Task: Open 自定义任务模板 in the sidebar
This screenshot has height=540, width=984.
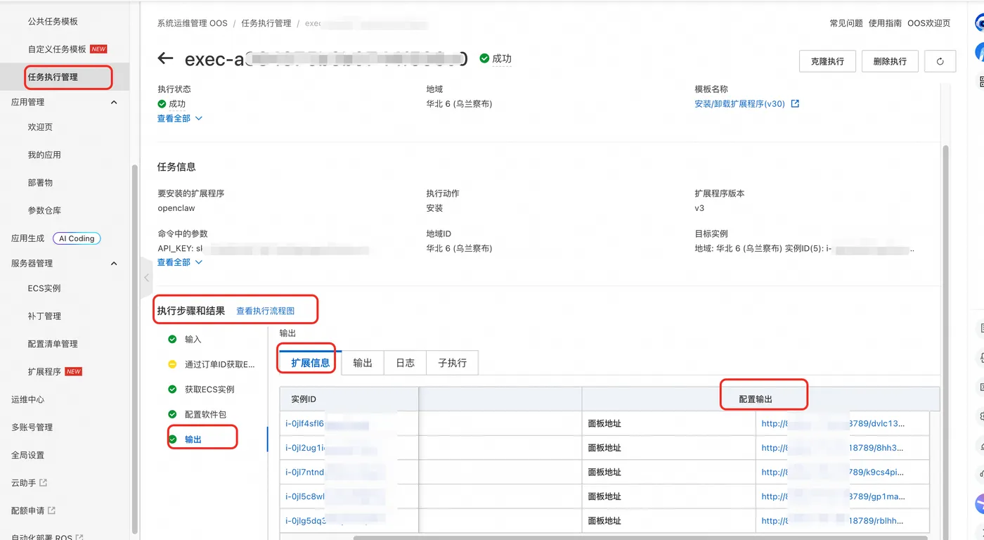Action: click(x=57, y=49)
